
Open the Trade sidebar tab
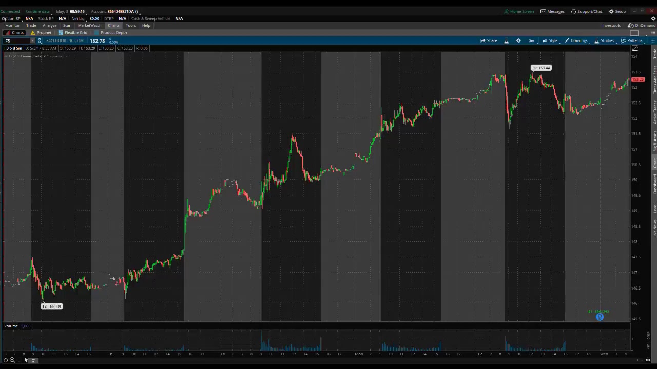654,54
